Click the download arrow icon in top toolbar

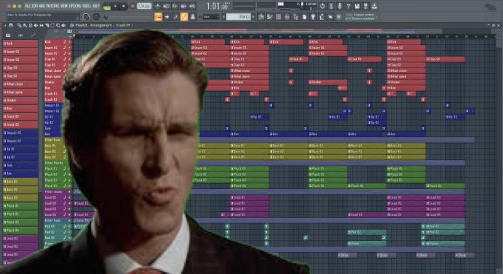click(x=374, y=6)
